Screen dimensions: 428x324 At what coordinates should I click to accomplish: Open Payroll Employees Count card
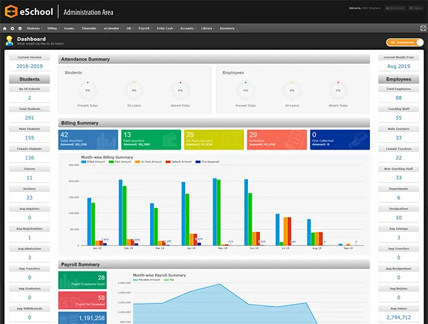pos(82,280)
